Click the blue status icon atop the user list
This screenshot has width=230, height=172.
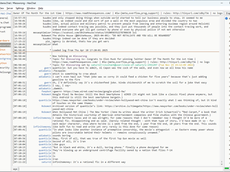(226, 18)
